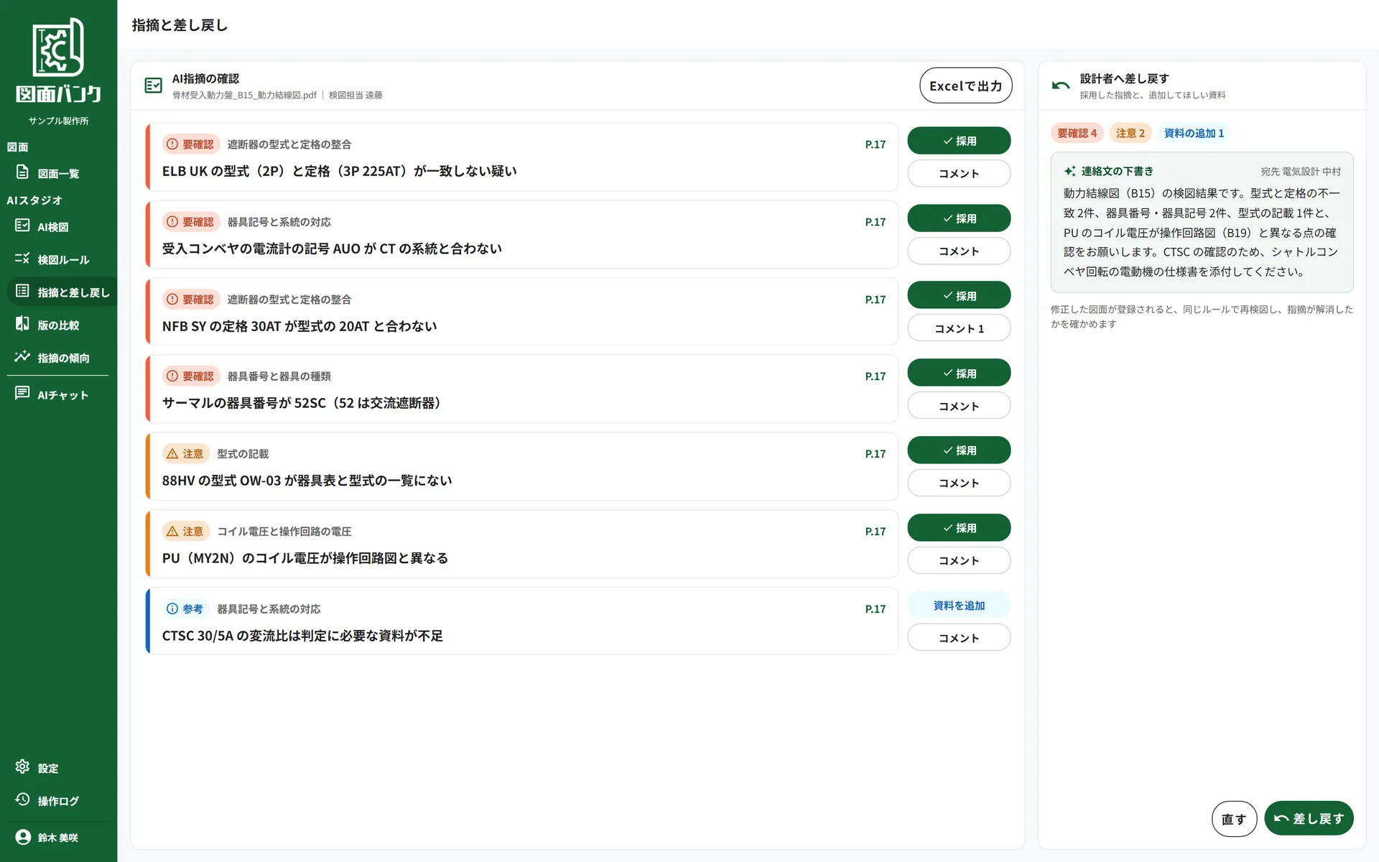Viewport: 1379px width, 862px height.
Task: Open コメント for the 88HV finding
Action: (959, 483)
